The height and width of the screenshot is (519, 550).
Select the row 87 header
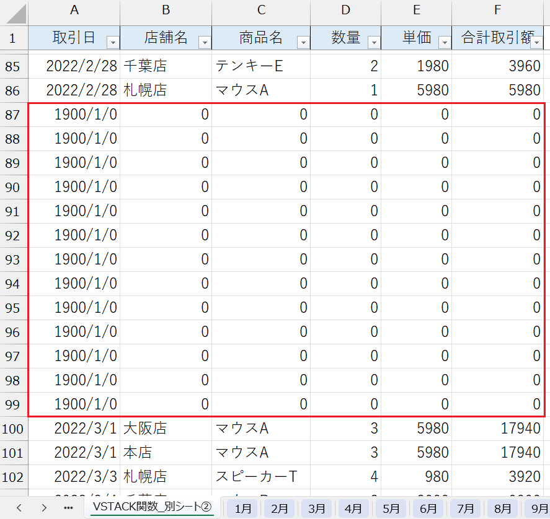[12, 115]
